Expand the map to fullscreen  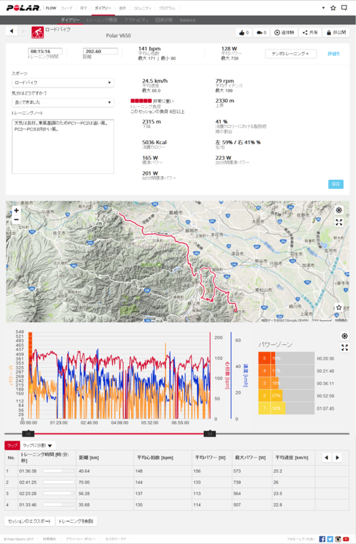click(338, 222)
